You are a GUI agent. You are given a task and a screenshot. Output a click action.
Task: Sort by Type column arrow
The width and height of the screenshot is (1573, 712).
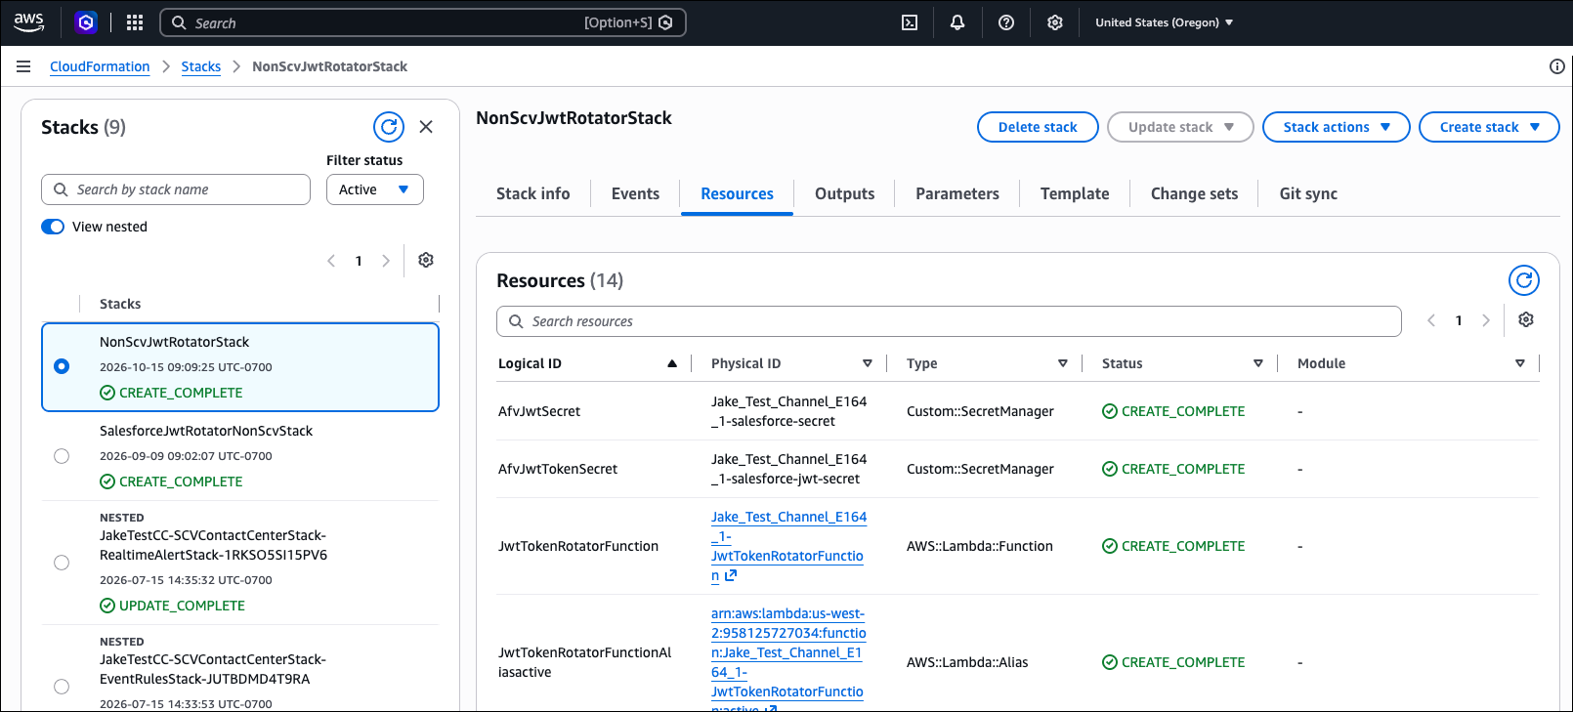pyautogui.click(x=1063, y=363)
